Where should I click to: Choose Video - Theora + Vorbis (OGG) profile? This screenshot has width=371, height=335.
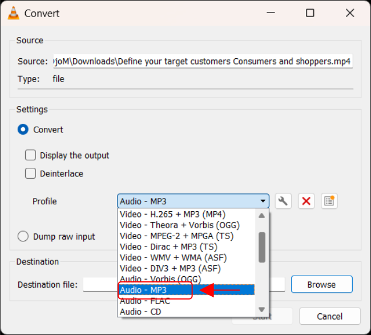pos(186,225)
